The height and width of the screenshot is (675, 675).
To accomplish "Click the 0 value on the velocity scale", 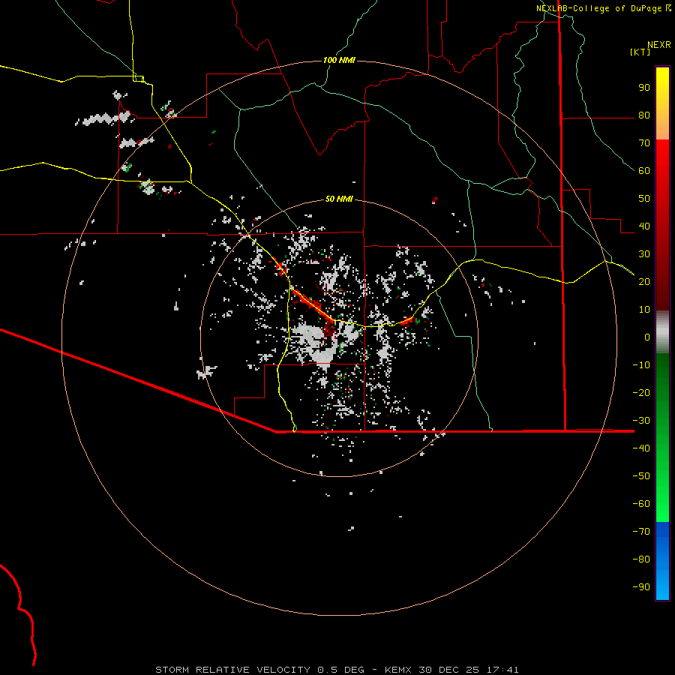I will (647, 337).
